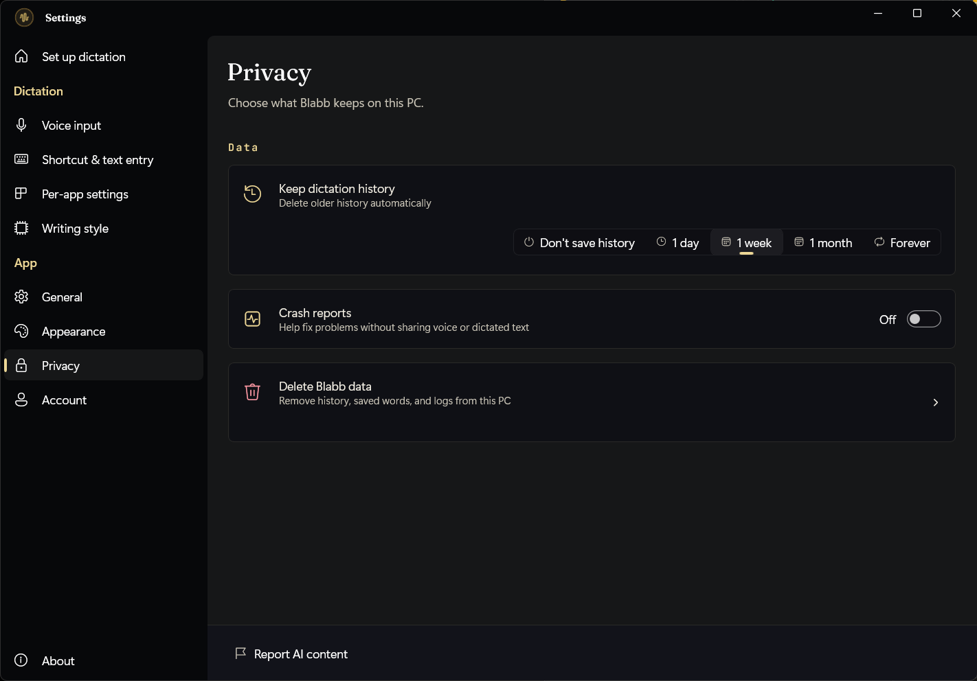
Task: Click the Privacy page heading
Action: 269,73
